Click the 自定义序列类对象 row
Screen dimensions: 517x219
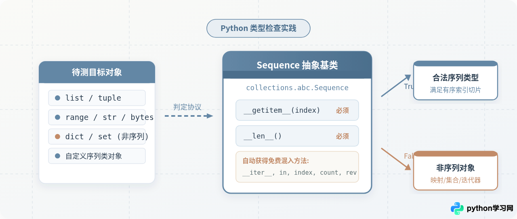click(97, 156)
